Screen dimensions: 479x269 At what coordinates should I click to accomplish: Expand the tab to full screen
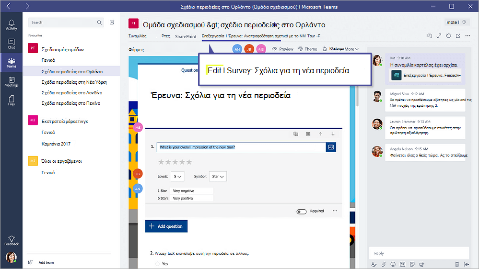[439, 36]
